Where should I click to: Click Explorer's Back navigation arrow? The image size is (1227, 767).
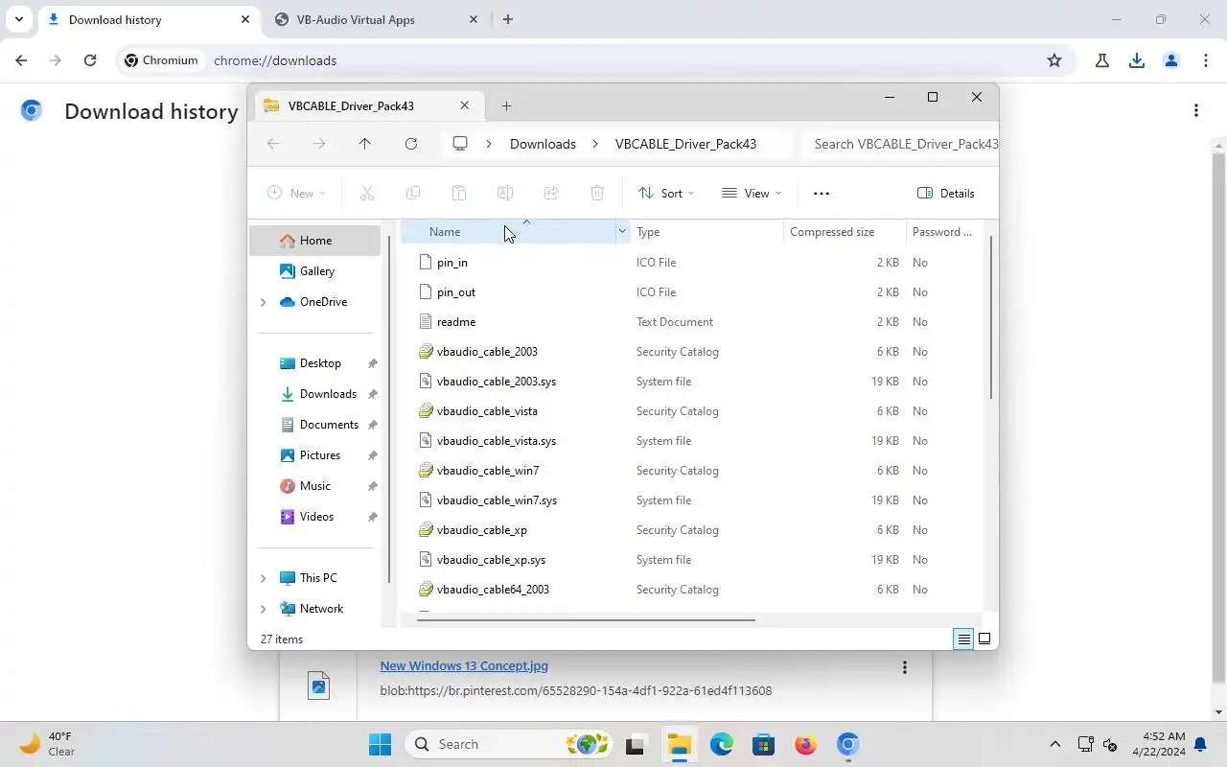point(273,144)
